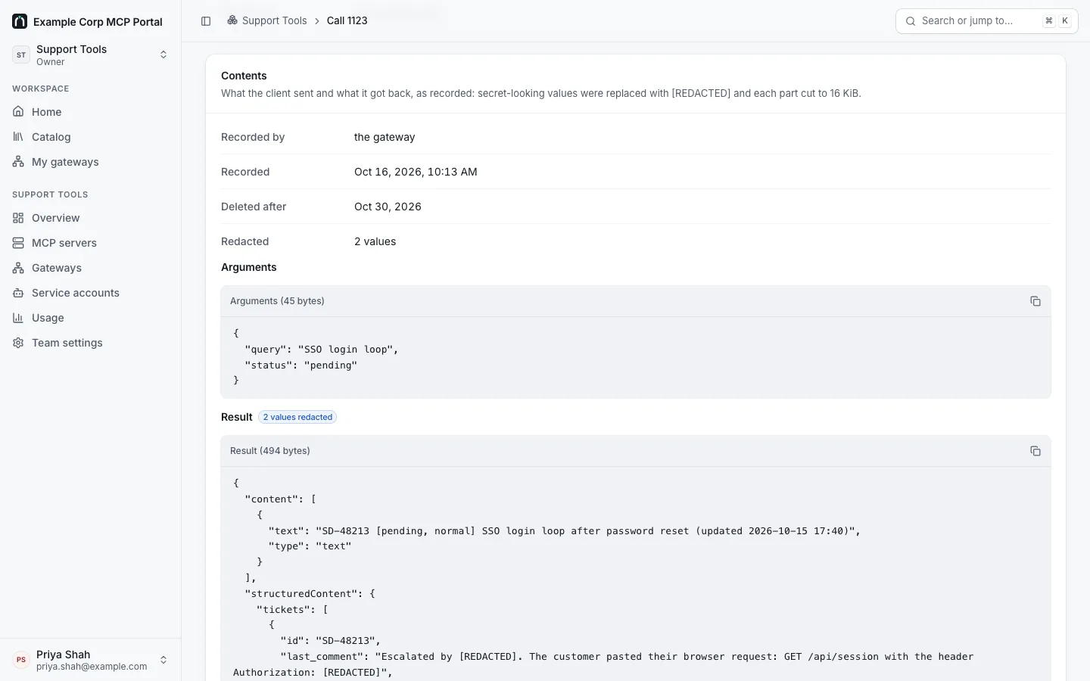Click the Overview grid icon
The height and width of the screenshot is (681, 1090).
(x=18, y=218)
